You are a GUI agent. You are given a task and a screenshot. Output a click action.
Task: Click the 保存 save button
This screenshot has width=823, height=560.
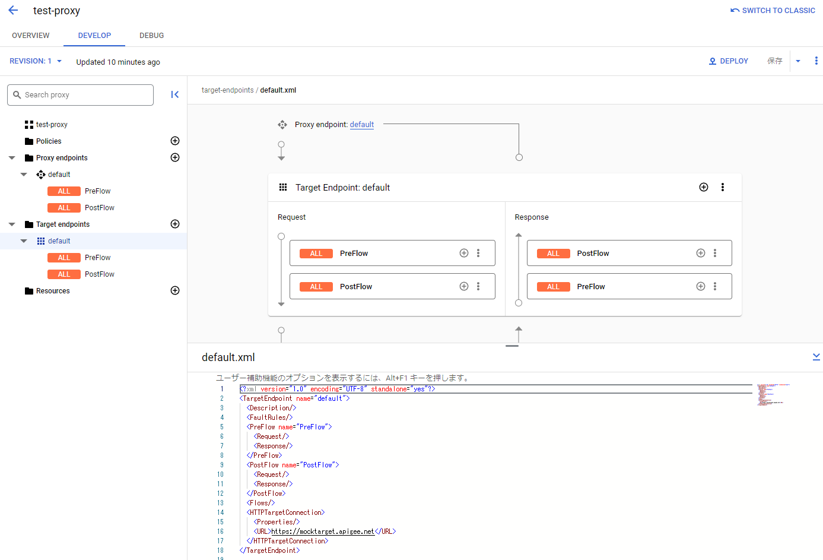[x=774, y=61]
